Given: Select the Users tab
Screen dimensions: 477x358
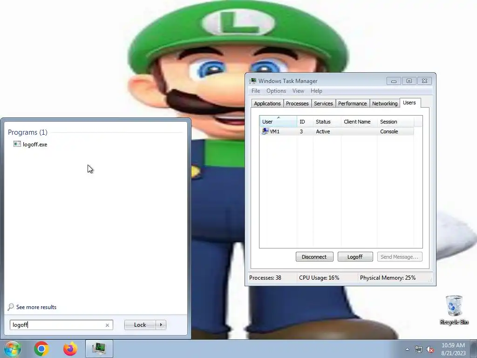Looking at the screenshot, I should coord(409,103).
